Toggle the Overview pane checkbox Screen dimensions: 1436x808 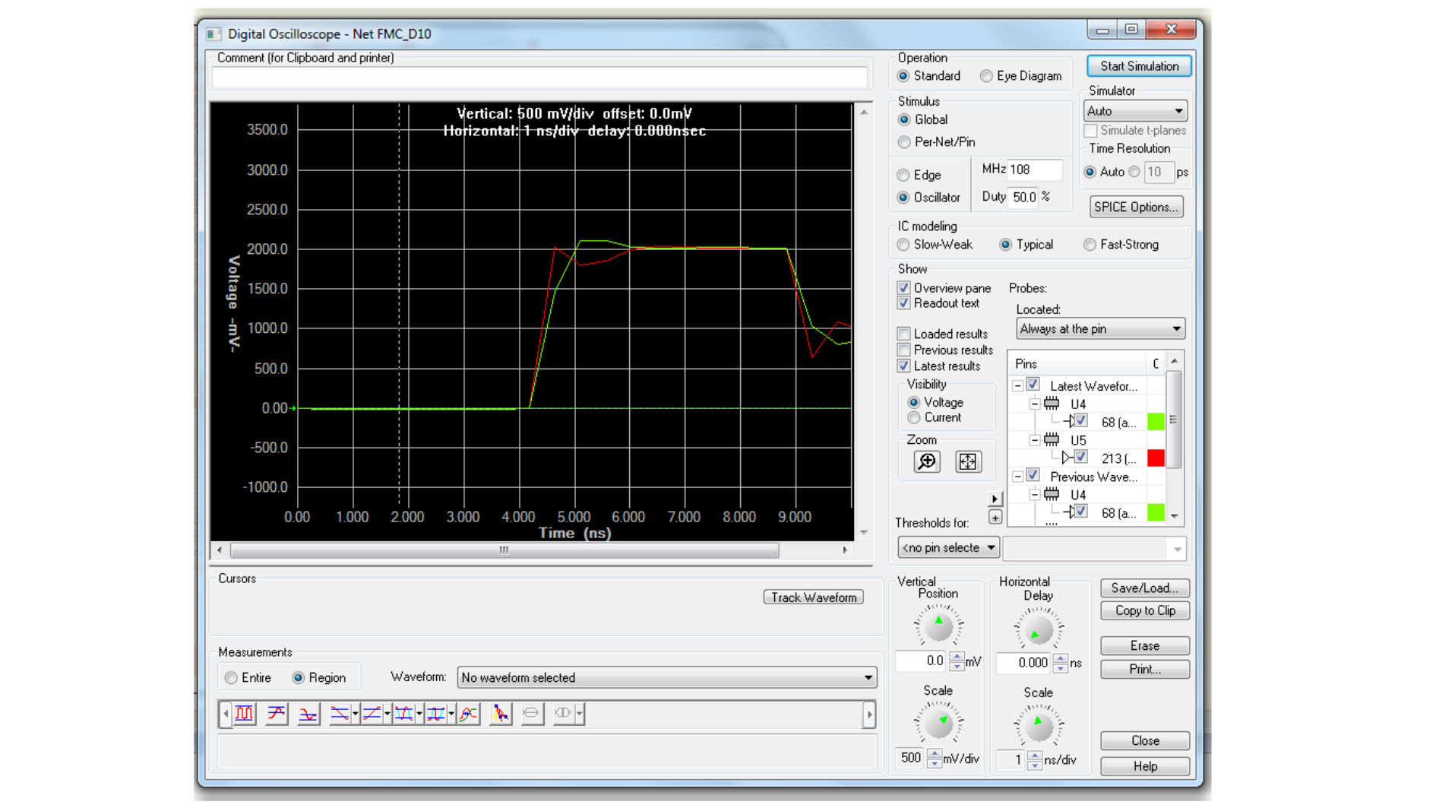tap(903, 288)
